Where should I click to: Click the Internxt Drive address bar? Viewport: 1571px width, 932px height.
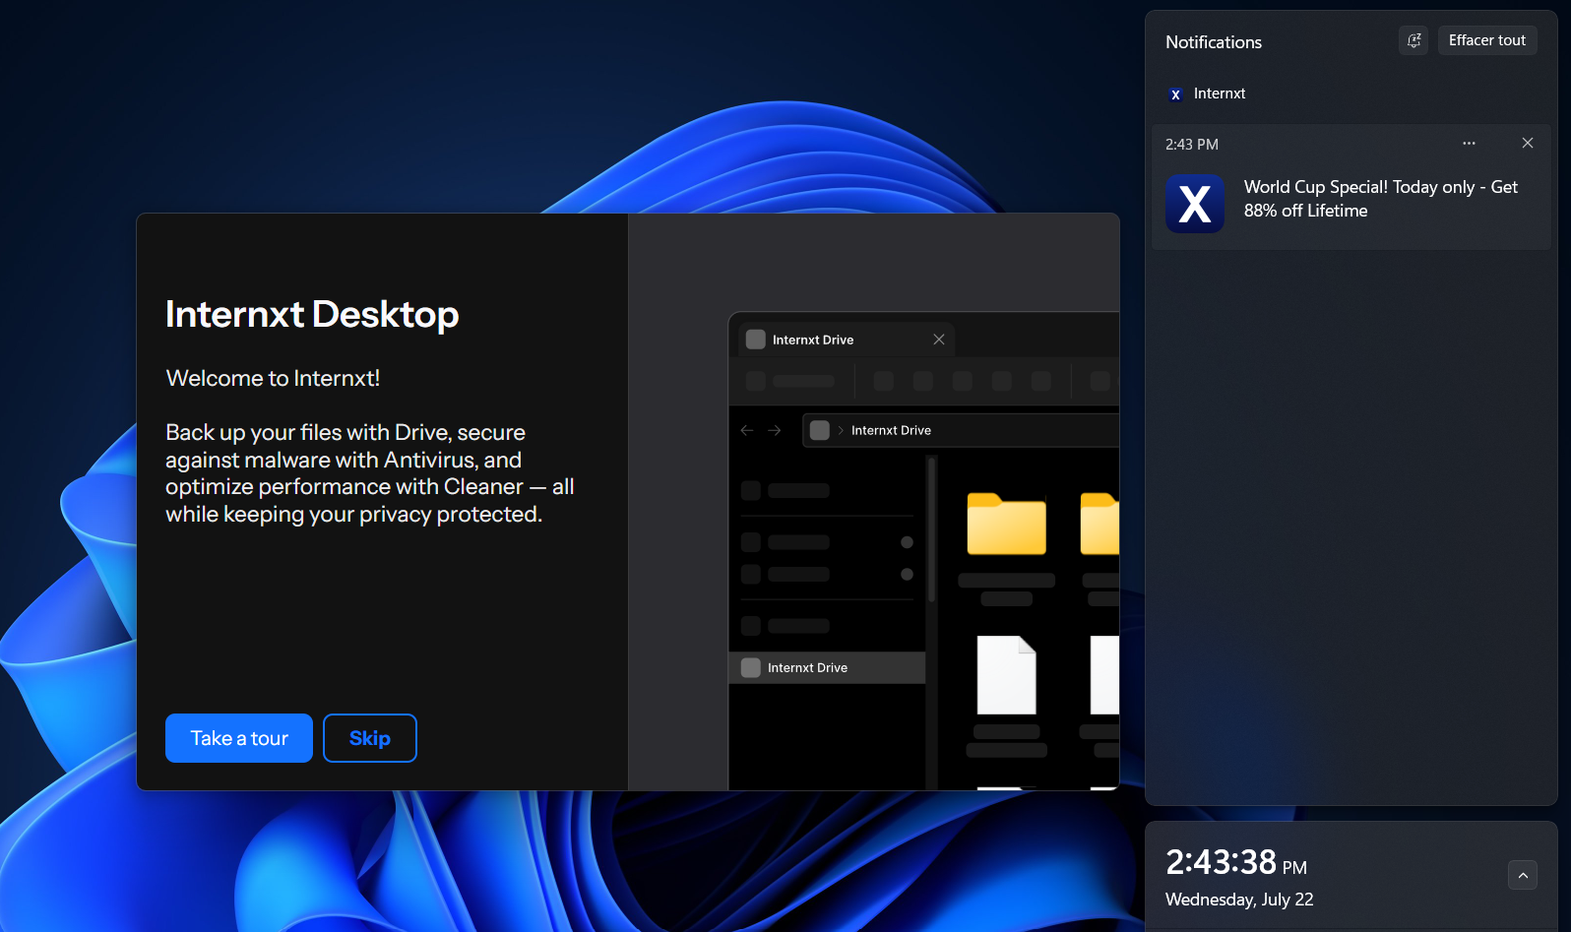coord(961,430)
